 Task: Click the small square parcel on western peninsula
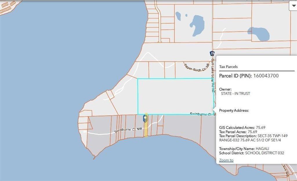point(110,94)
